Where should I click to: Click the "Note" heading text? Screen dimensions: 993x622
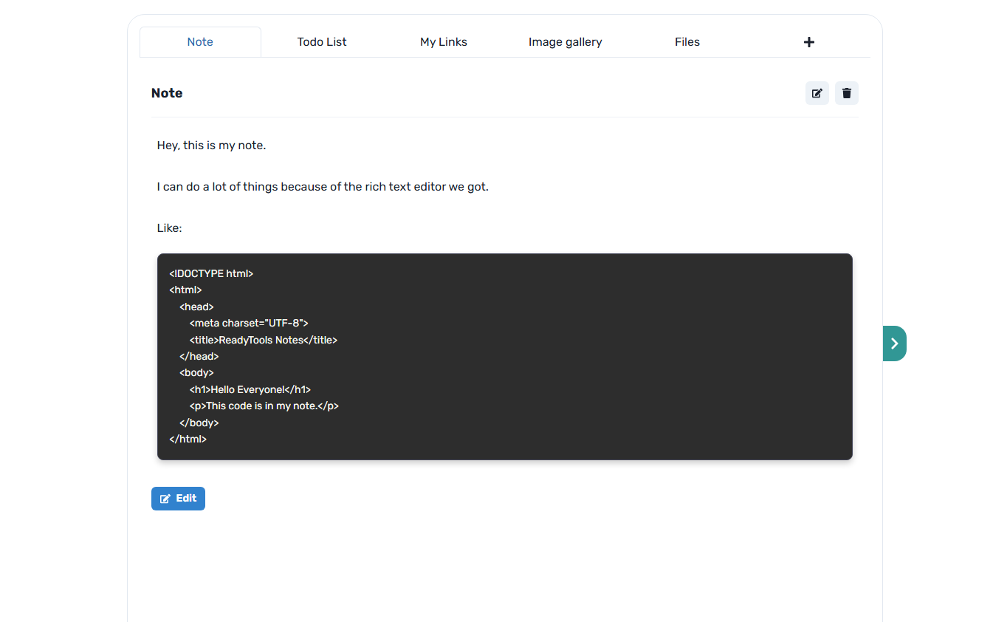pos(167,93)
